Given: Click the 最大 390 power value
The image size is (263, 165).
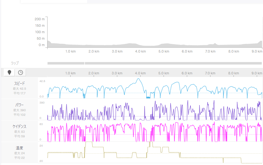Looking at the screenshot, I should pos(19,110).
